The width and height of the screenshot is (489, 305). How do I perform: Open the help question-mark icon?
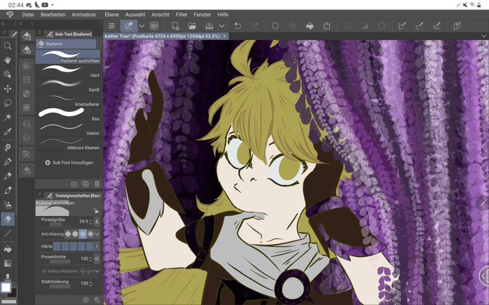pyautogui.click(x=457, y=26)
